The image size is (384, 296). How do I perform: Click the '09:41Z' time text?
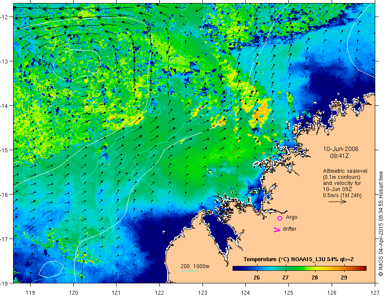(x=339, y=156)
